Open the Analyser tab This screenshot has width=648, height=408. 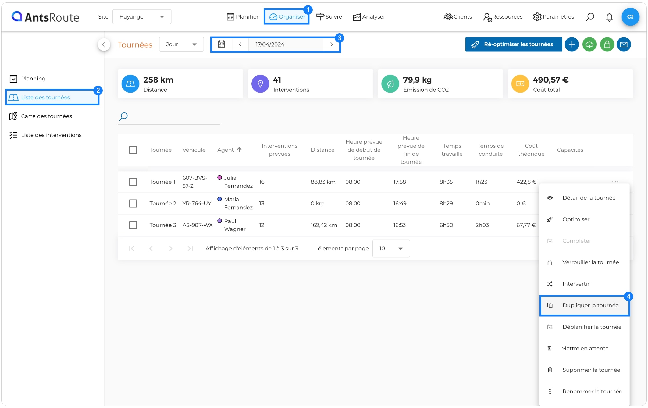(x=369, y=17)
